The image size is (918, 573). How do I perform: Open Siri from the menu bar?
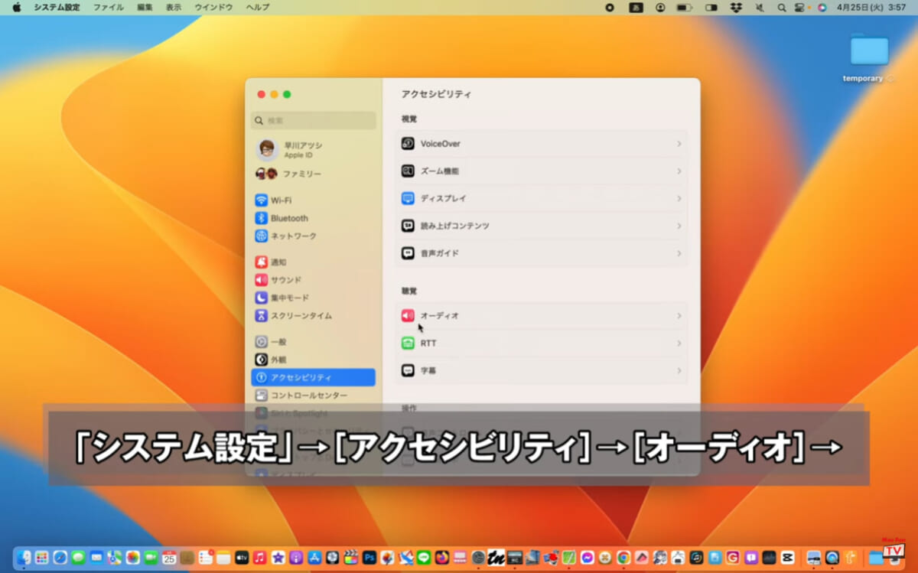click(822, 8)
